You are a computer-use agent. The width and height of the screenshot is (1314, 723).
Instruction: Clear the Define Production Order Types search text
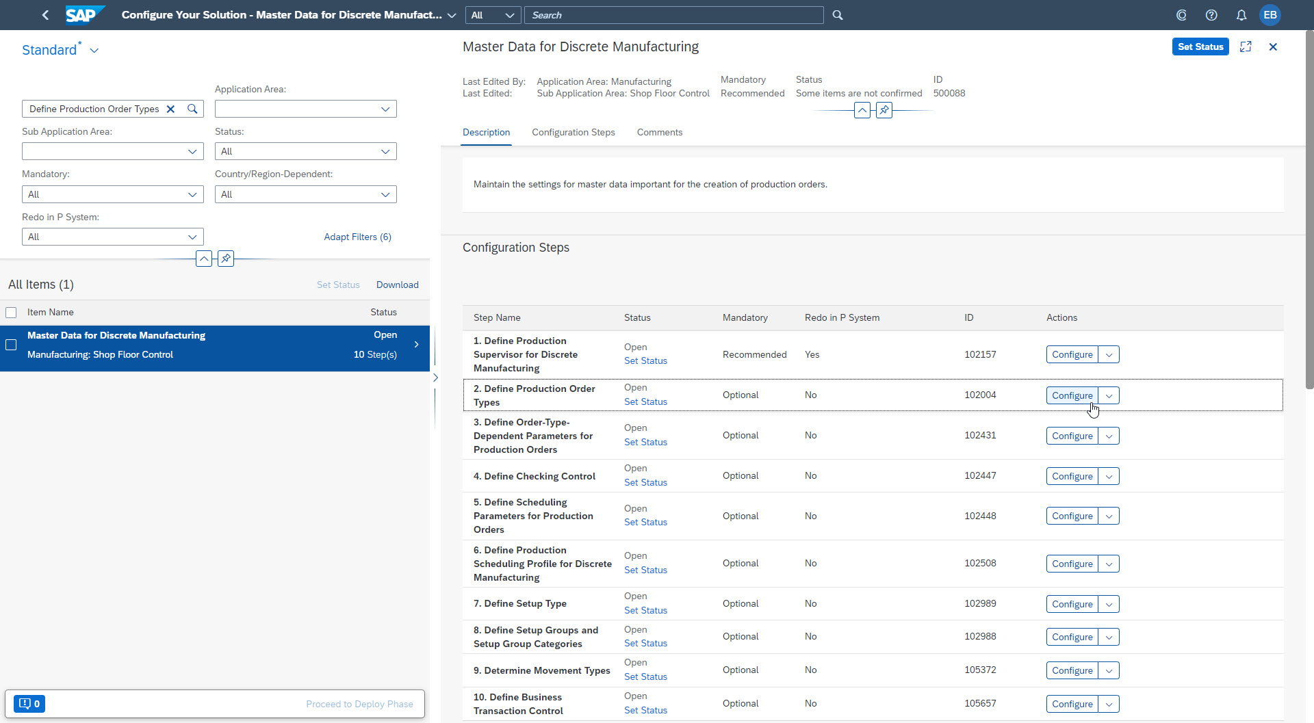[171, 109]
